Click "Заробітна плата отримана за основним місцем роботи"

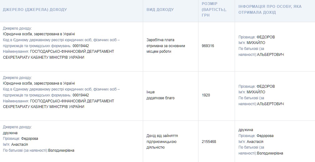(x=166, y=46)
